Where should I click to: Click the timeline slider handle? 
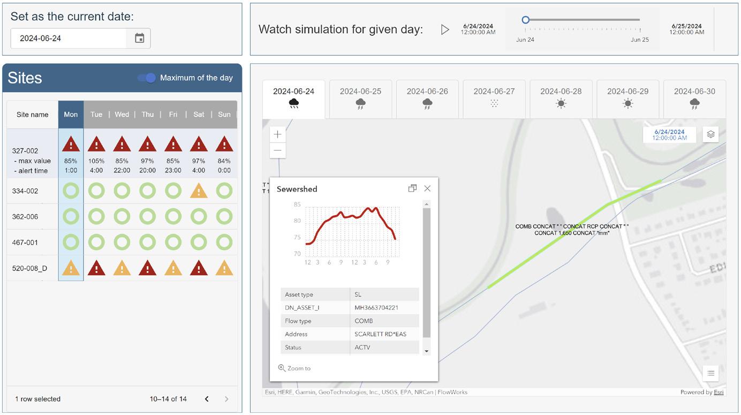click(525, 20)
